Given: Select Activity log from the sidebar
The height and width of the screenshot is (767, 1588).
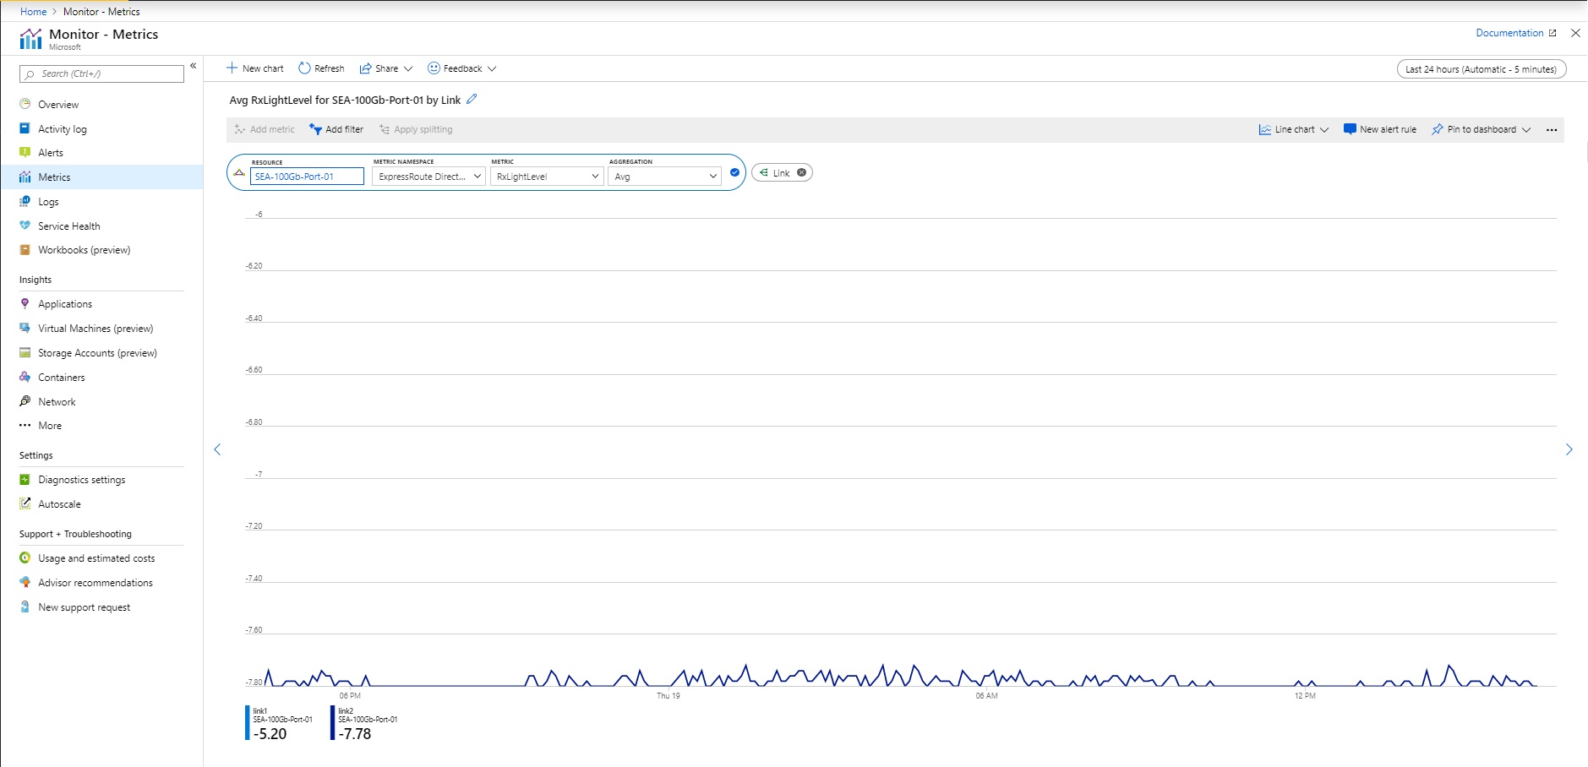Looking at the screenshot, I should point(62,128).
